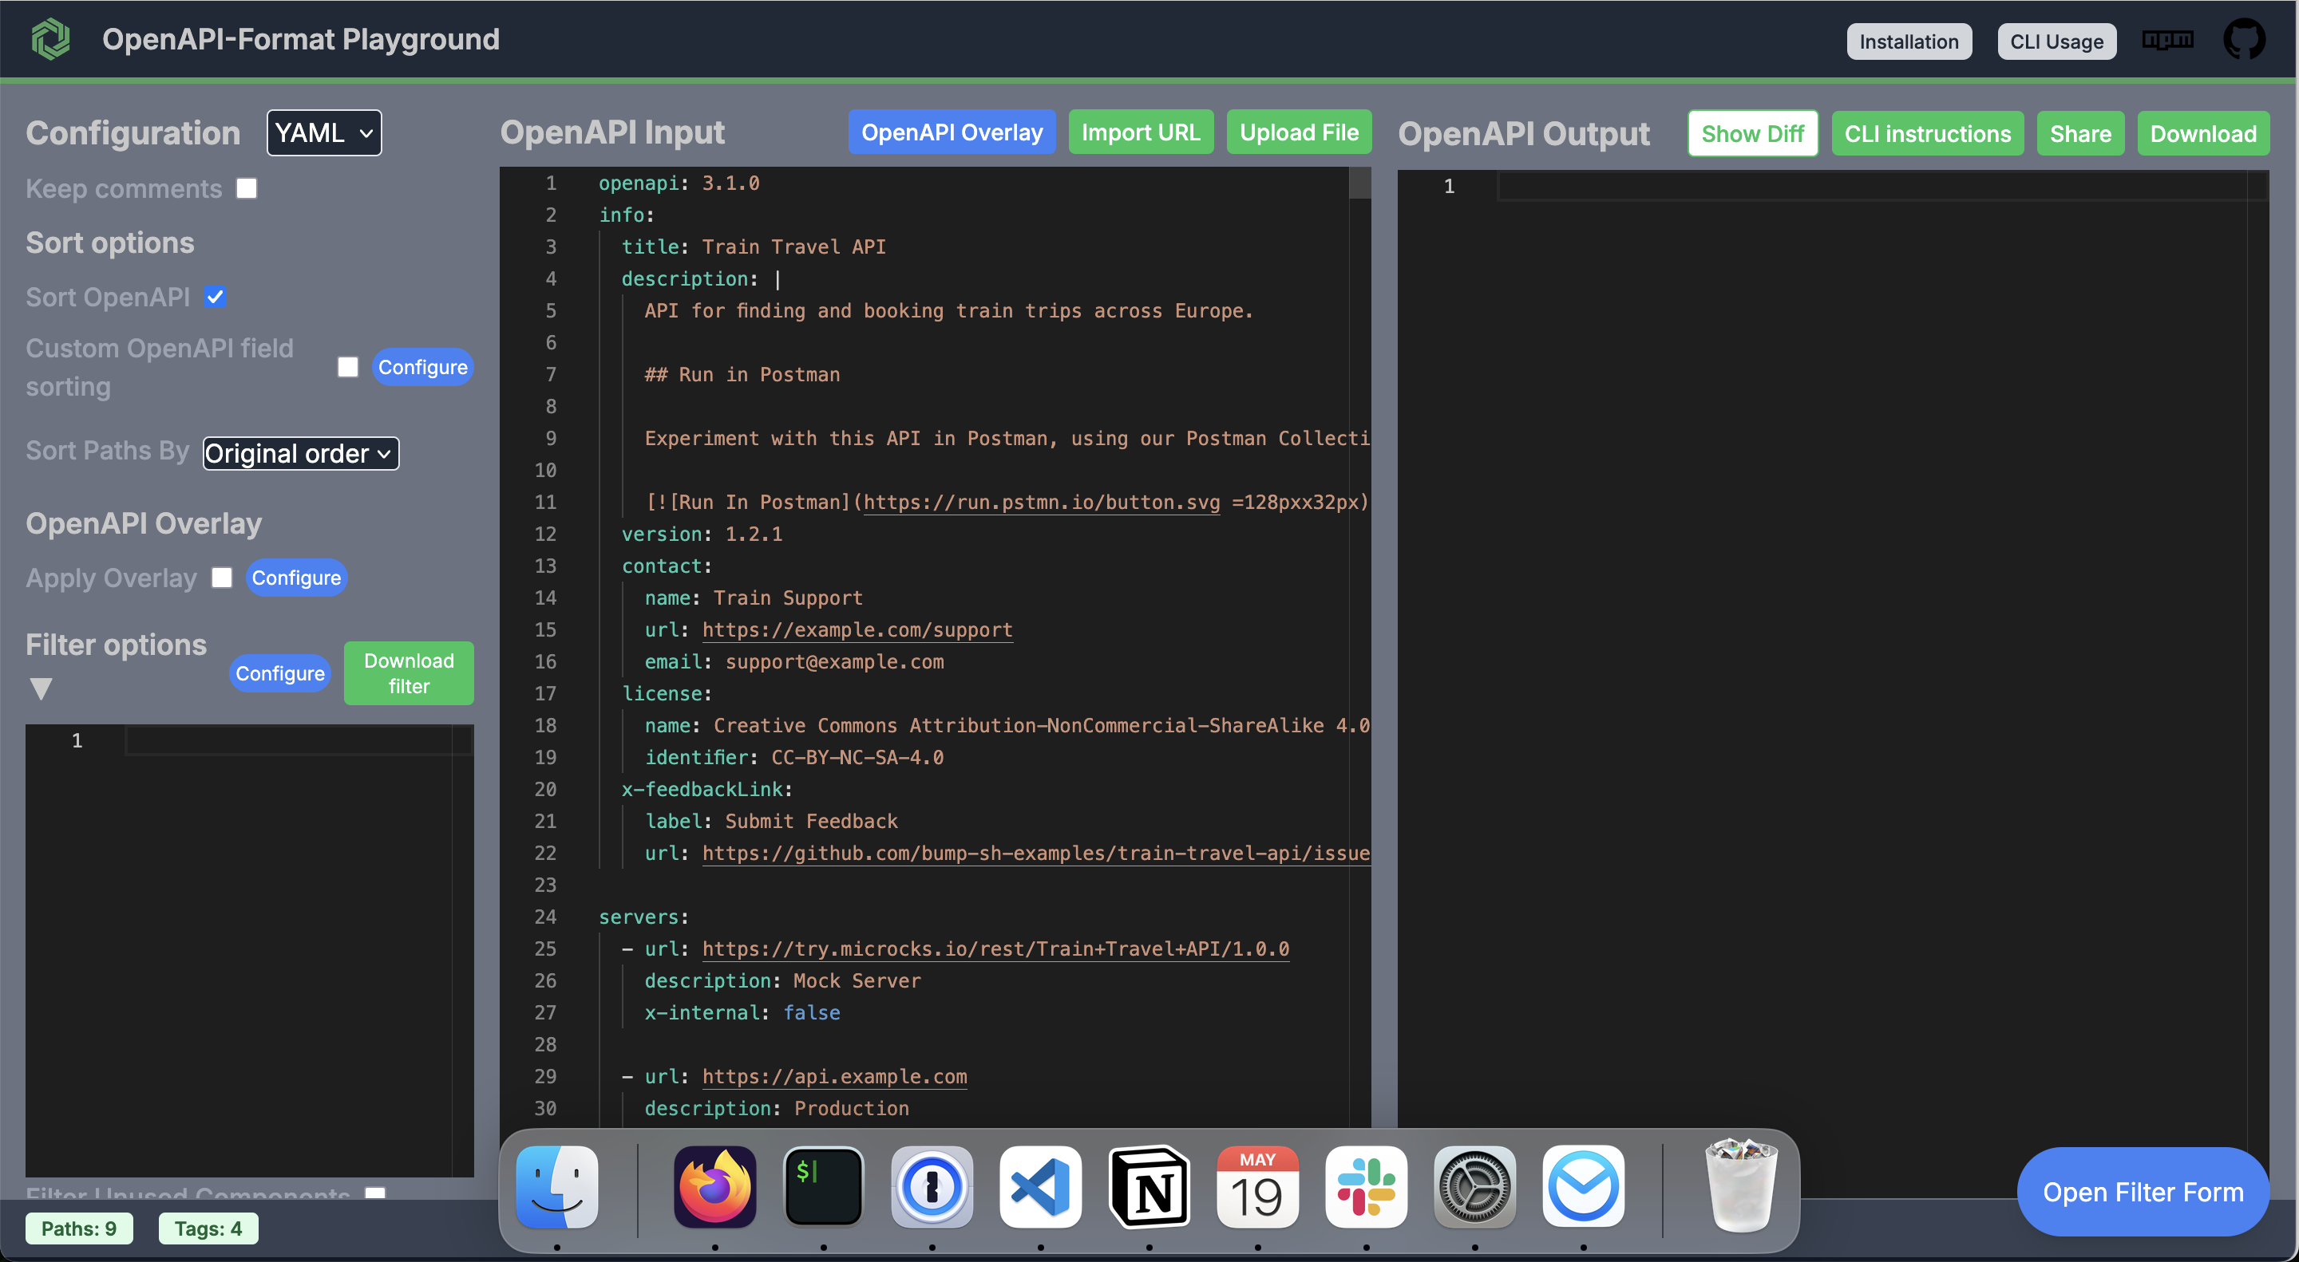Image resolution: width=2299 pixels, height=1262 pixels.
Task: Open Firefox from the dock
Action: tap(715, 1187)
